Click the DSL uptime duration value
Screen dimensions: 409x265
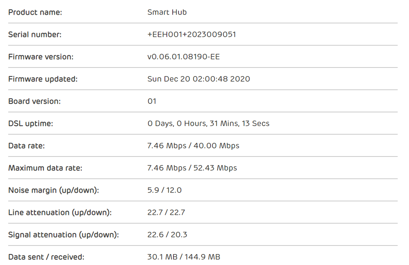208,124
